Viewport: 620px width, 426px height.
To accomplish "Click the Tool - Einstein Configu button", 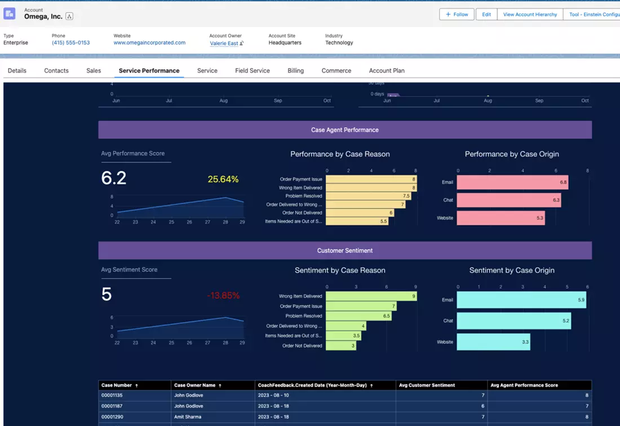I will pos(592,14).
